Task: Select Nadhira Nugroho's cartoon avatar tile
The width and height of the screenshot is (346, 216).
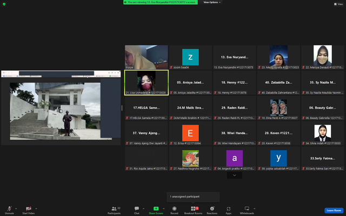Action: click(x=190, y=159)
